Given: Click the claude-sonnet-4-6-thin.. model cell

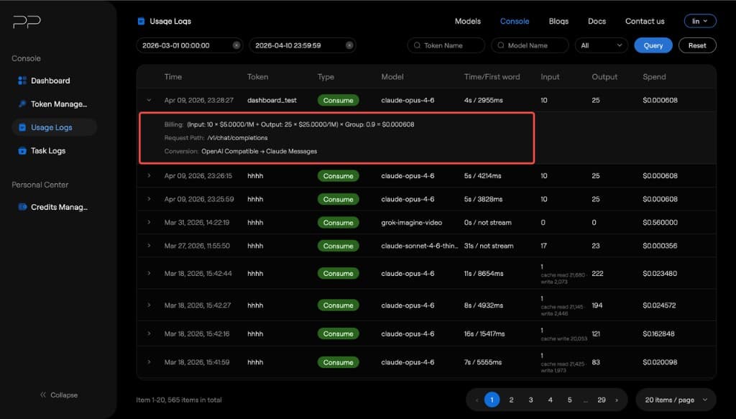Looking at the screenshot, I should (x=420, y=246).
